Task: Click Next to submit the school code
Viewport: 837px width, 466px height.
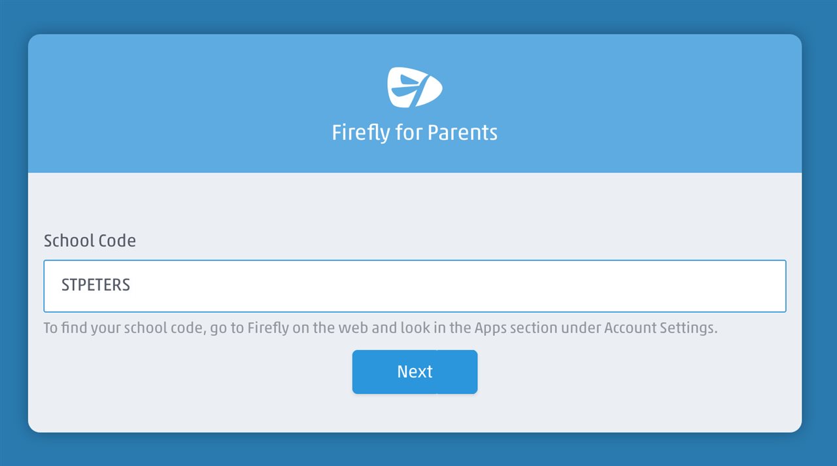Action: pyautogui.click(x=415, y=371)
